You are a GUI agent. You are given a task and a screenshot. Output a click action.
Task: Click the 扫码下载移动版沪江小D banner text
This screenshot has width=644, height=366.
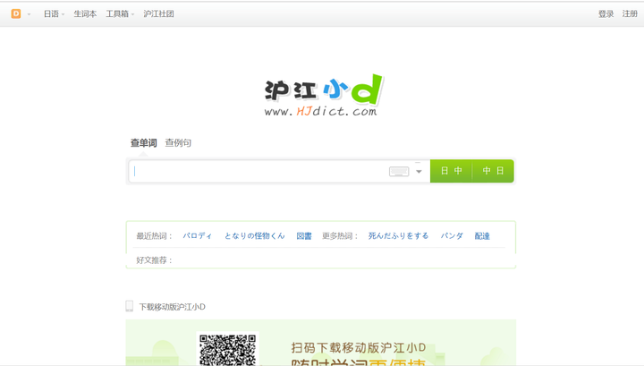pyautogui.click(x=359, y=348)
